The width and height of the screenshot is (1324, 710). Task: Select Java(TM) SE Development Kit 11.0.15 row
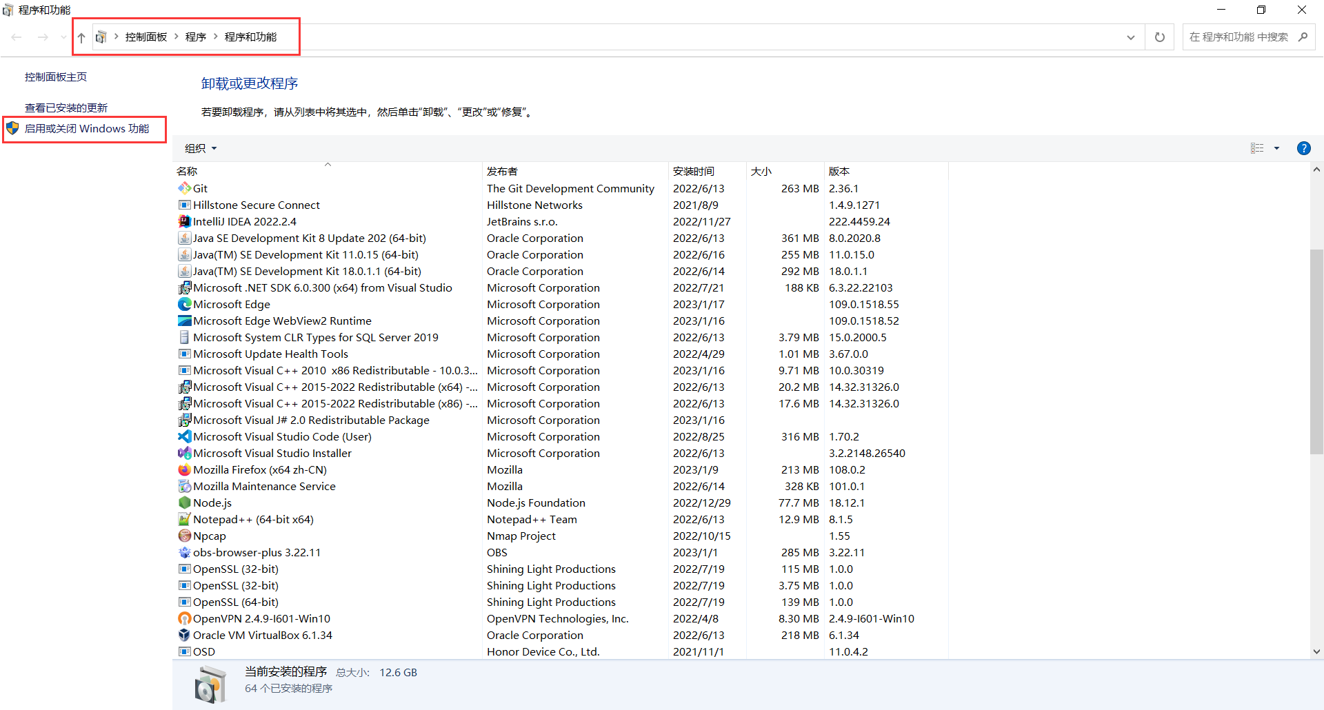(561, 254)
